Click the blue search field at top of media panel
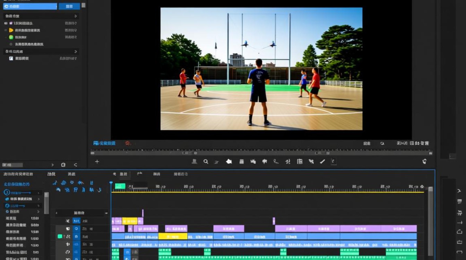This screenshot has width=466, height=260. tap(30, 6)
